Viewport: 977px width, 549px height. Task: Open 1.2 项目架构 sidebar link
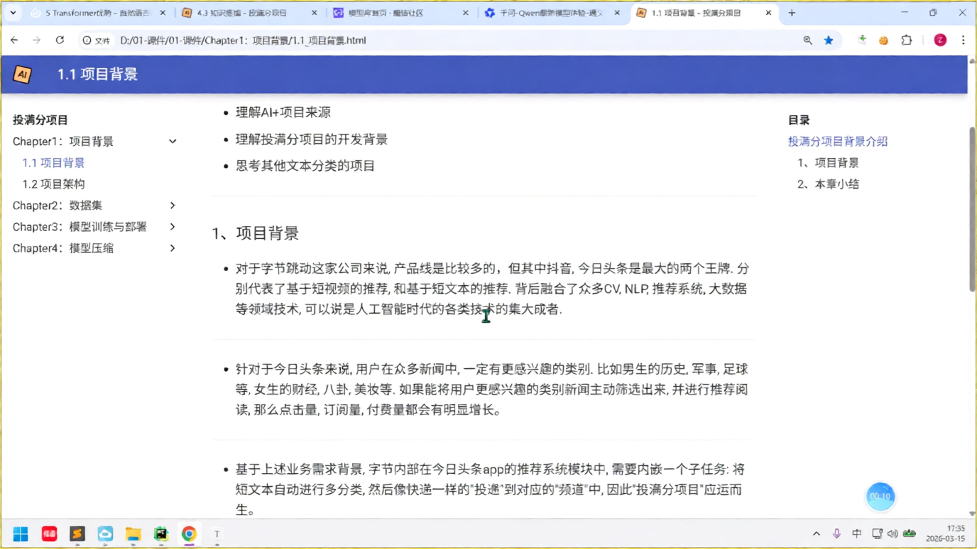pos(53,184)
